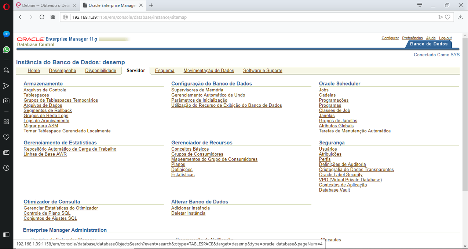Open browsing history clock icon
468x249 pixels.
point(6,168)
